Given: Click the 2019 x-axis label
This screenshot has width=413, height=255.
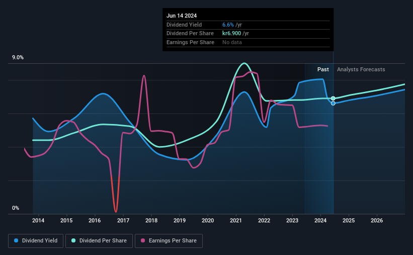Looking at the screenshot, I should pyautogui.click(x=180, y=220).
